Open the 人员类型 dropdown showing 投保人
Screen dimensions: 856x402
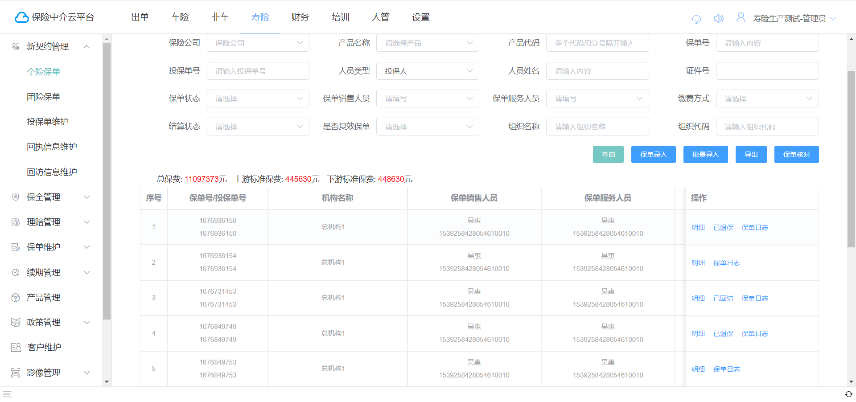pyautogui.click(x=428, y=71)
